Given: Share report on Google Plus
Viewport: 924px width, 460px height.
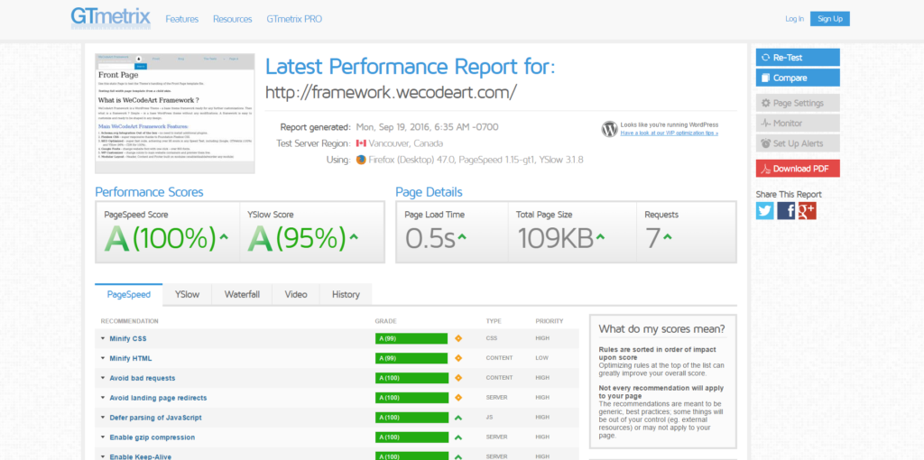Looking at the screenshot, I should [x=808, y=210].
